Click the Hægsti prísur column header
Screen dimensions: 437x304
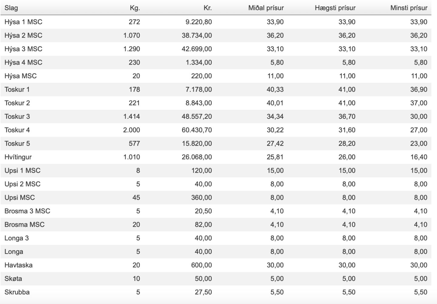point(335,8)
